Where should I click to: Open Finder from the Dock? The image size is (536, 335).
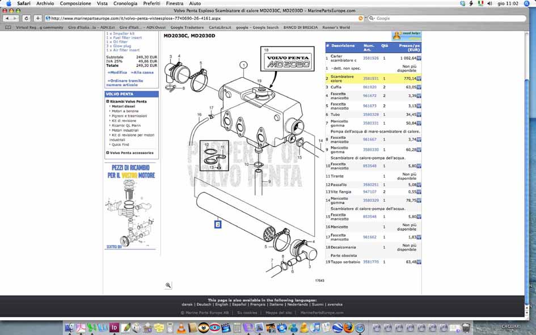(x=69, y=328)
